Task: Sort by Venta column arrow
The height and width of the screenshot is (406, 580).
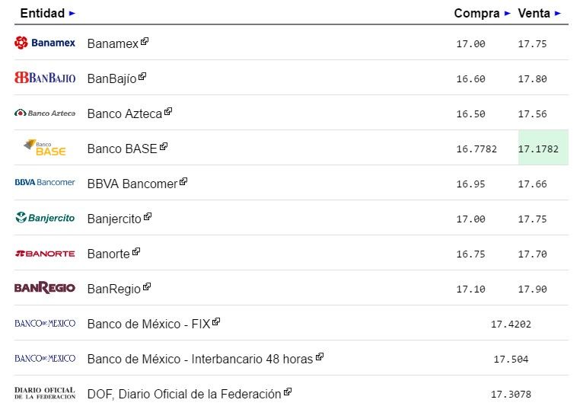Action: [x=558, y=13]
